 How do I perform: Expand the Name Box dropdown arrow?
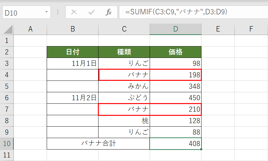tap(47, 12)
